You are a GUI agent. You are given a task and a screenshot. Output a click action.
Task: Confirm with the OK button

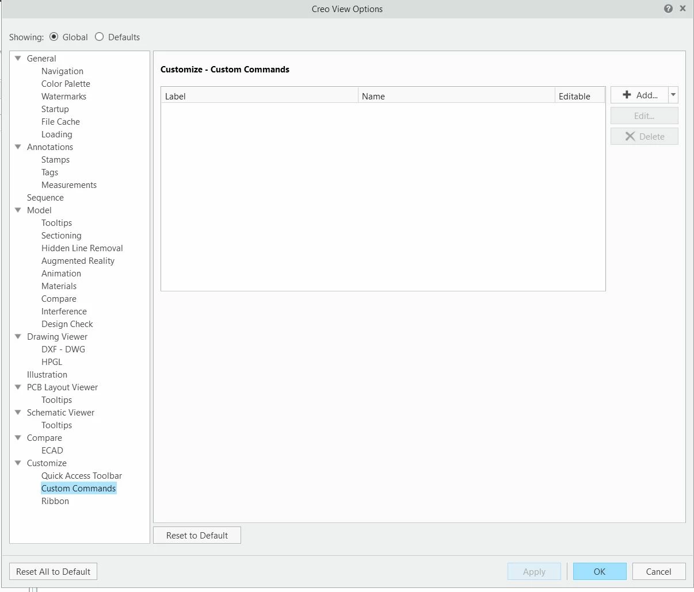[x=600, y=571]
